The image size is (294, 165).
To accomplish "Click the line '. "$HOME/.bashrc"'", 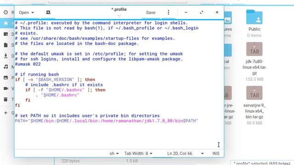I will click(57, 95).
